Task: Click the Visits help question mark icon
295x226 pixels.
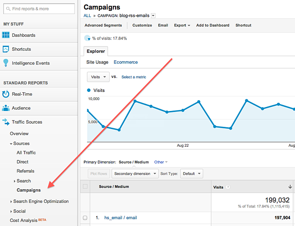Action: pyautogui.click(x=228, y=187)
